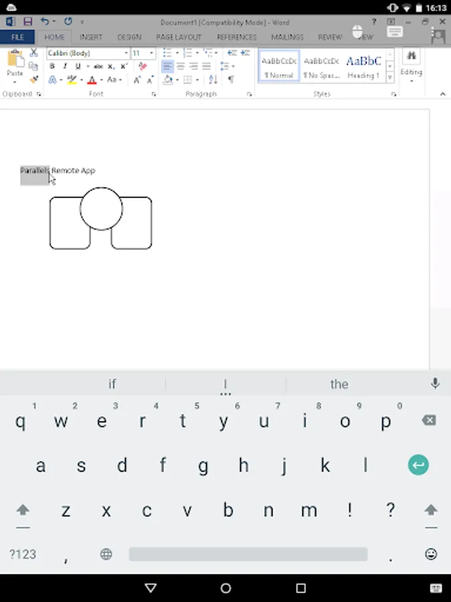The height and width of the screenshot is (602, 451).
Task: Toggle Subscript formatting
Action: [111, 66]
